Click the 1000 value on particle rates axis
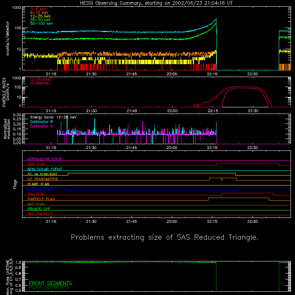This screenshot has height=295, width=295. [x=17, y=78]
